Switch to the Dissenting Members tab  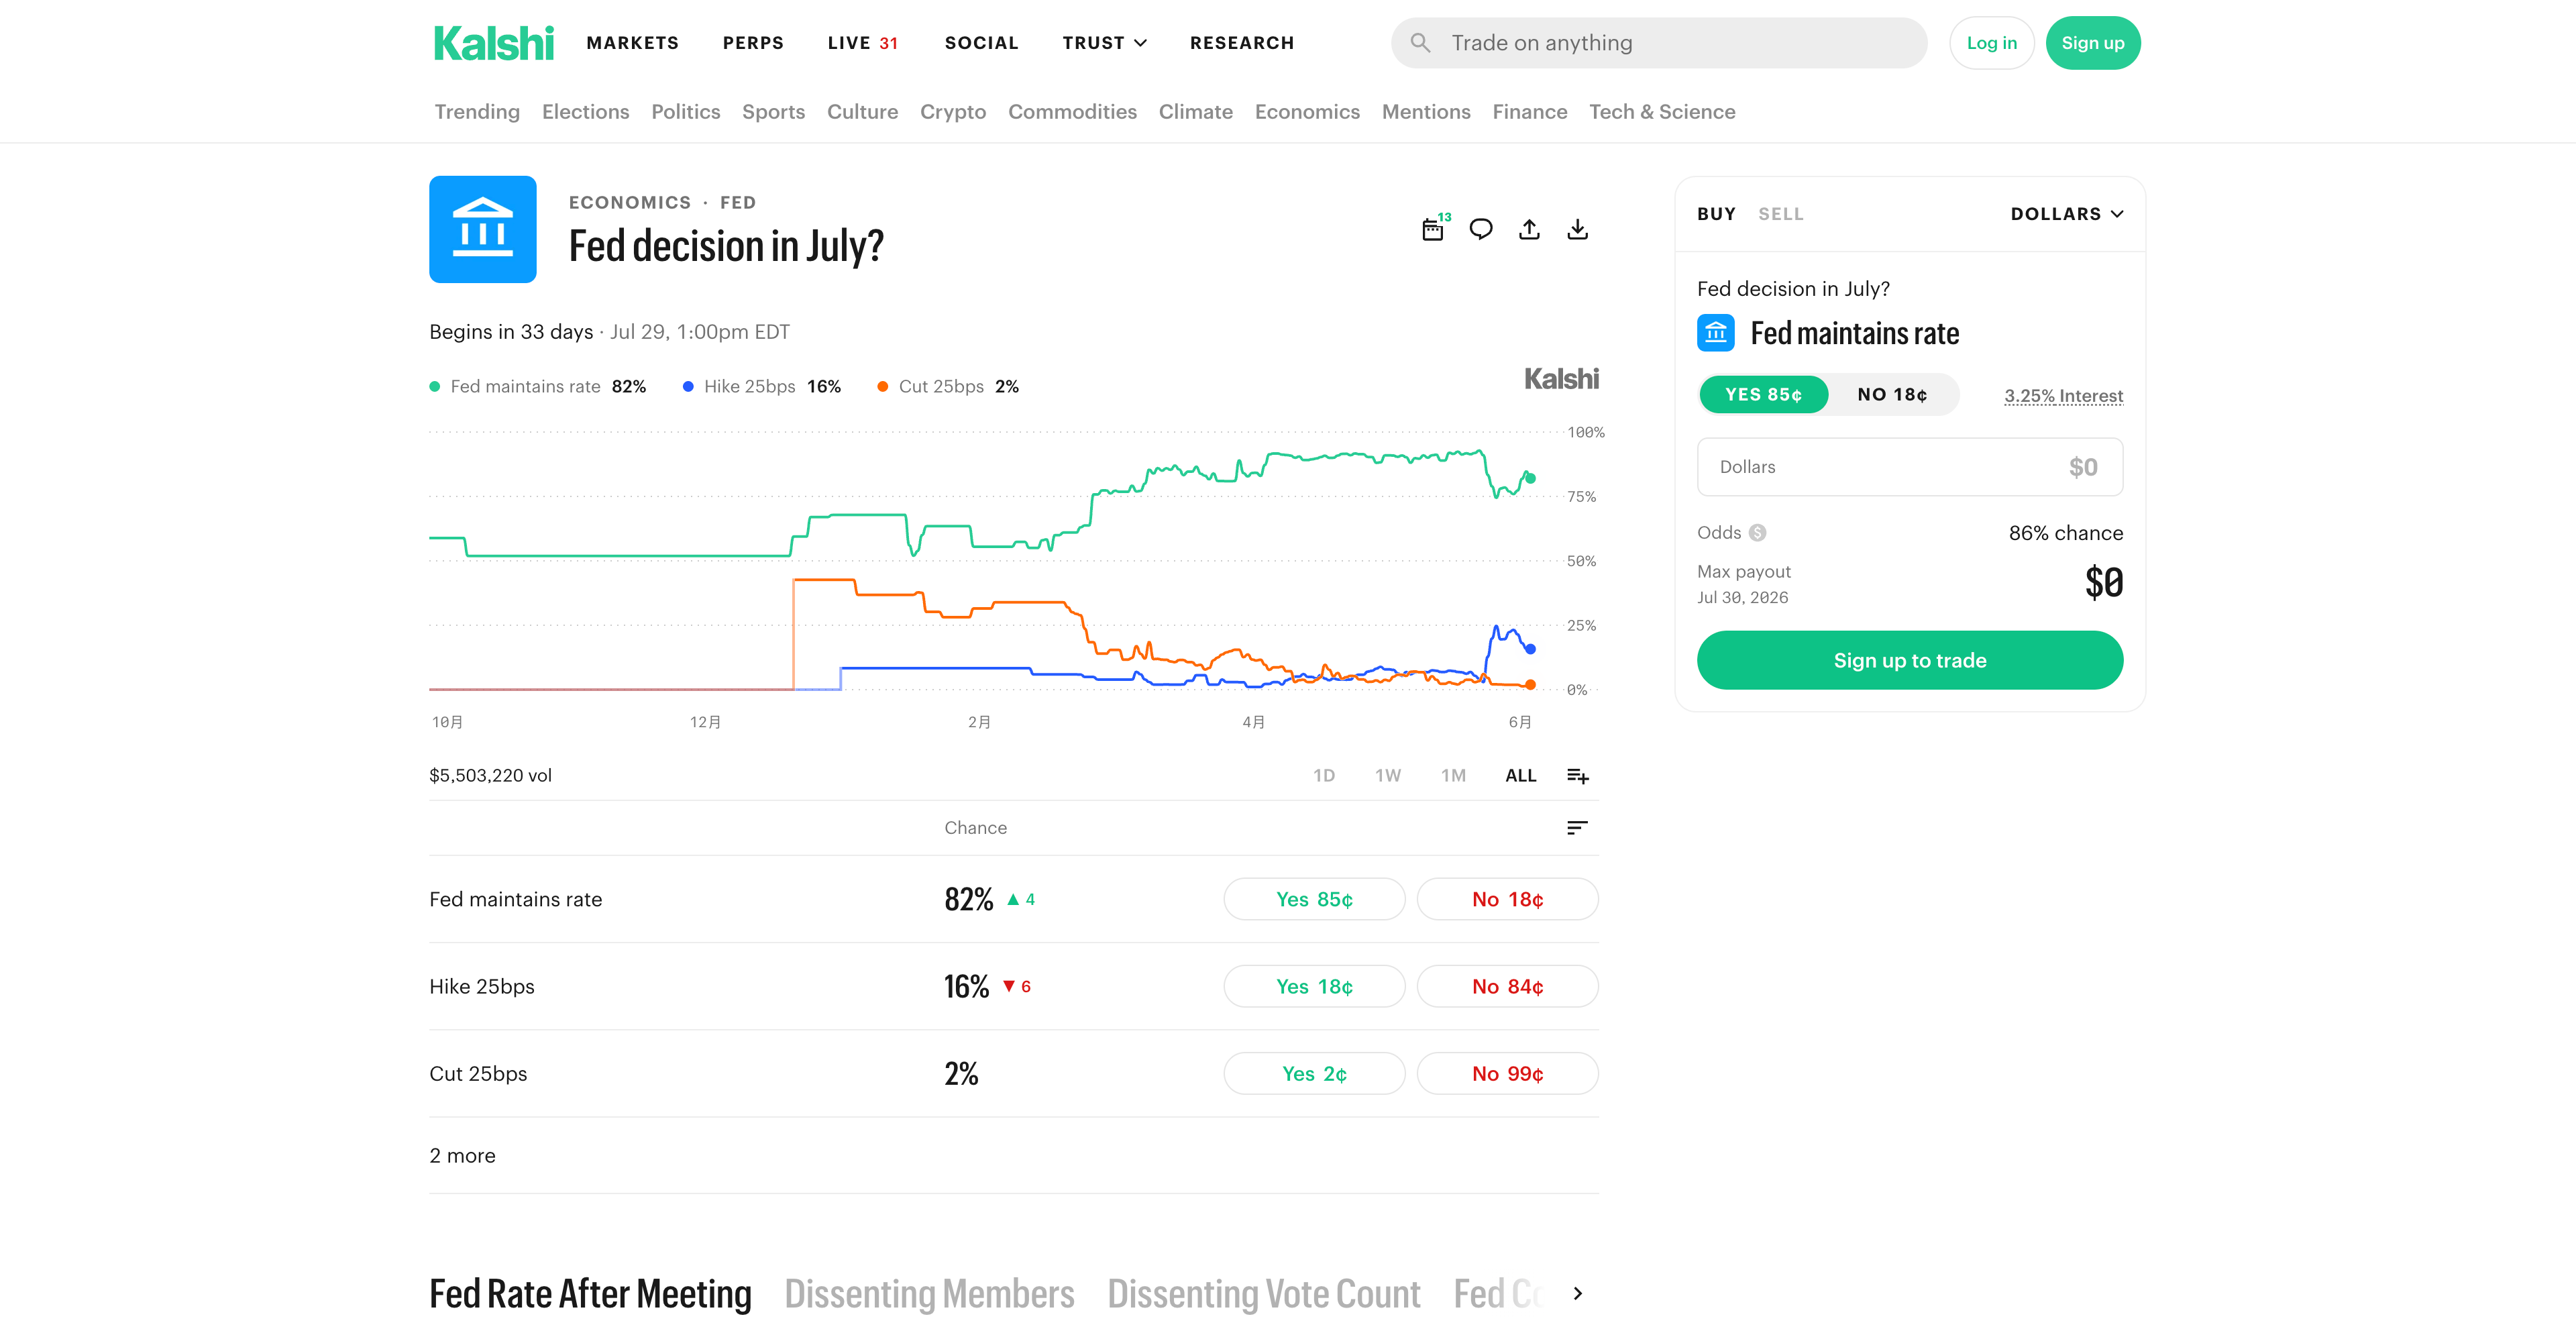(x=929, y=1294)
